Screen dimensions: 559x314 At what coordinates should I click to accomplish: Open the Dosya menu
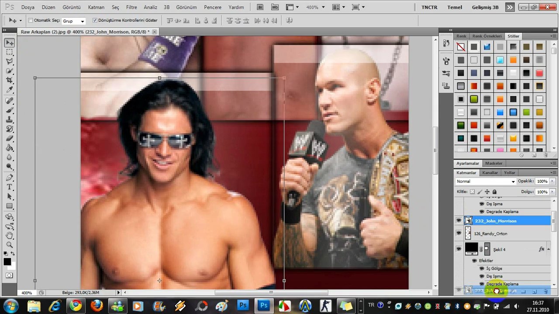(28, 7)
